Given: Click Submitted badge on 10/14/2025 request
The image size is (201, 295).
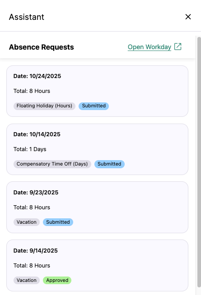Looking at the screenshot, I should coord(109,164).
